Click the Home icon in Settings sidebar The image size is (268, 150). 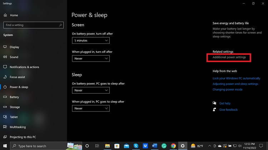(x=5, y=15)
